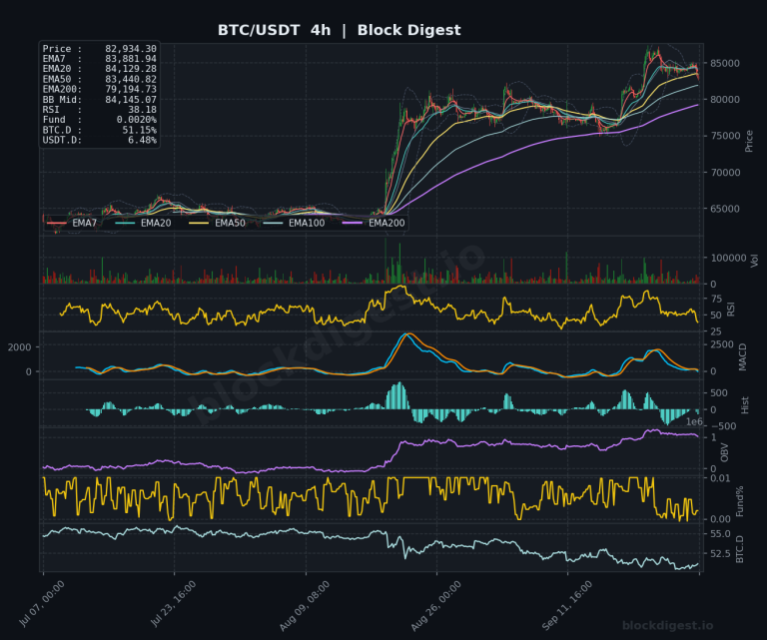This screenshot has width=767, height=640.
Task: Click the EMA200 legend label
Action: (x=386, y=224)
